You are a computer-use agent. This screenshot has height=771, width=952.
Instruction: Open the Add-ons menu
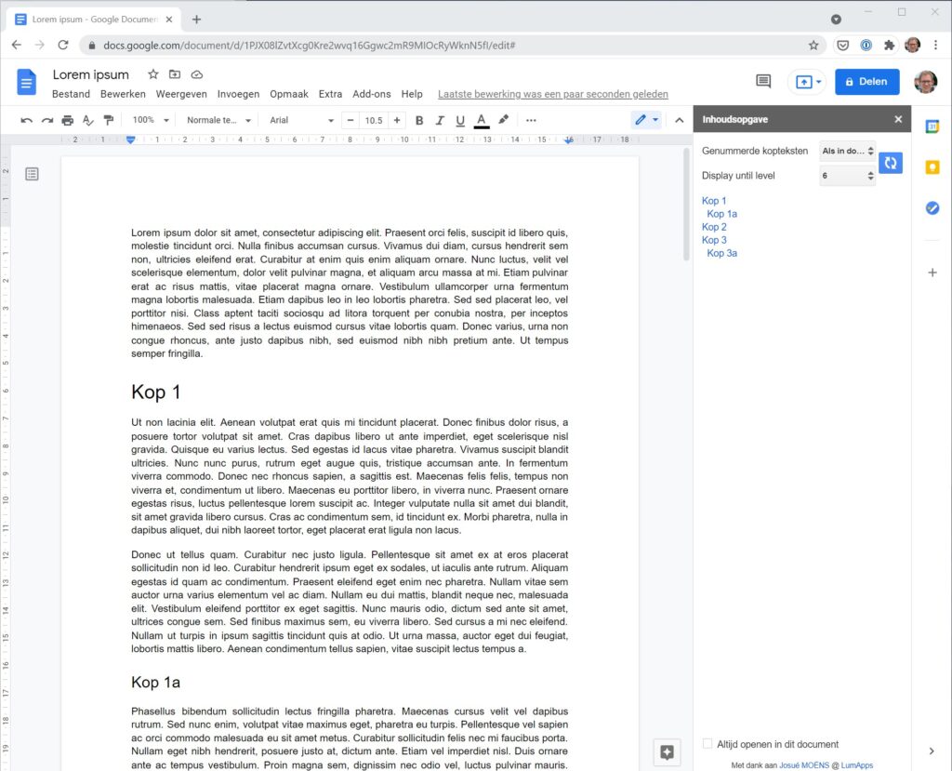click(x=372, y=94)
